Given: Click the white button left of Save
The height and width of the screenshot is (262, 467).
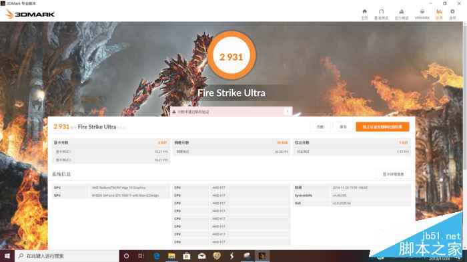Looking at the screenshot, I should point(320,127).
